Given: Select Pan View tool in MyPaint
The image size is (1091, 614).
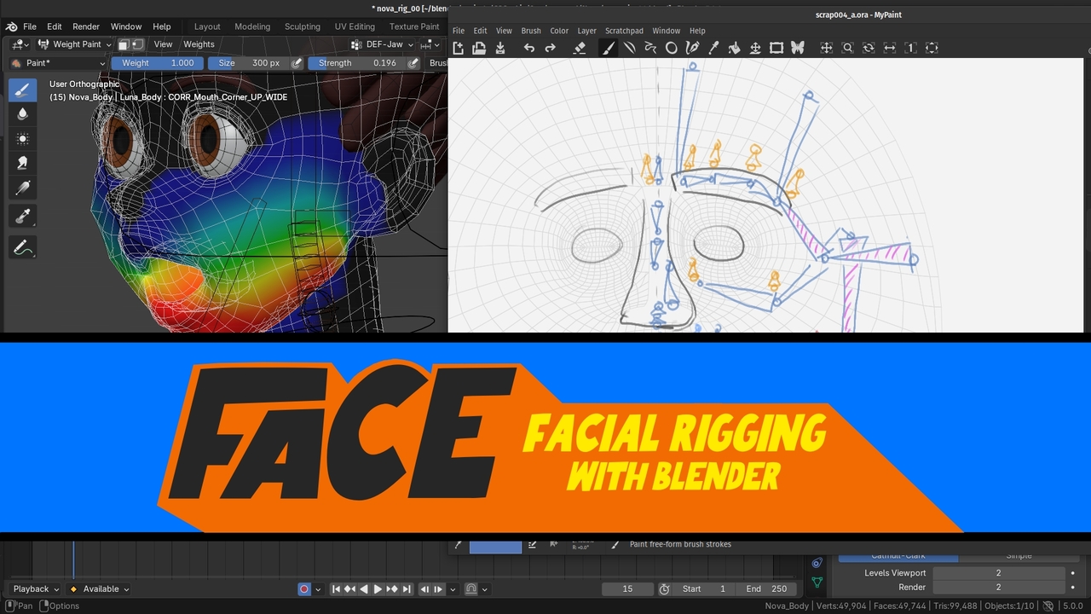Looking at the screenshot, I should (x=827, y=48).
